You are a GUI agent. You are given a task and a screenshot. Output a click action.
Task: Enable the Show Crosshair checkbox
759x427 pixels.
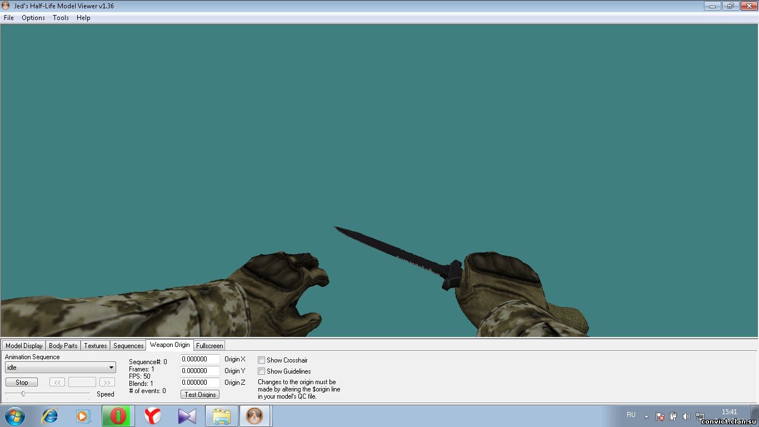[261, 360]
